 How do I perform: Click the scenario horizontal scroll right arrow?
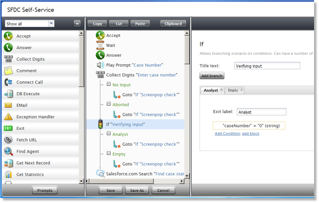pyautogui.click(x=182, y=181)
